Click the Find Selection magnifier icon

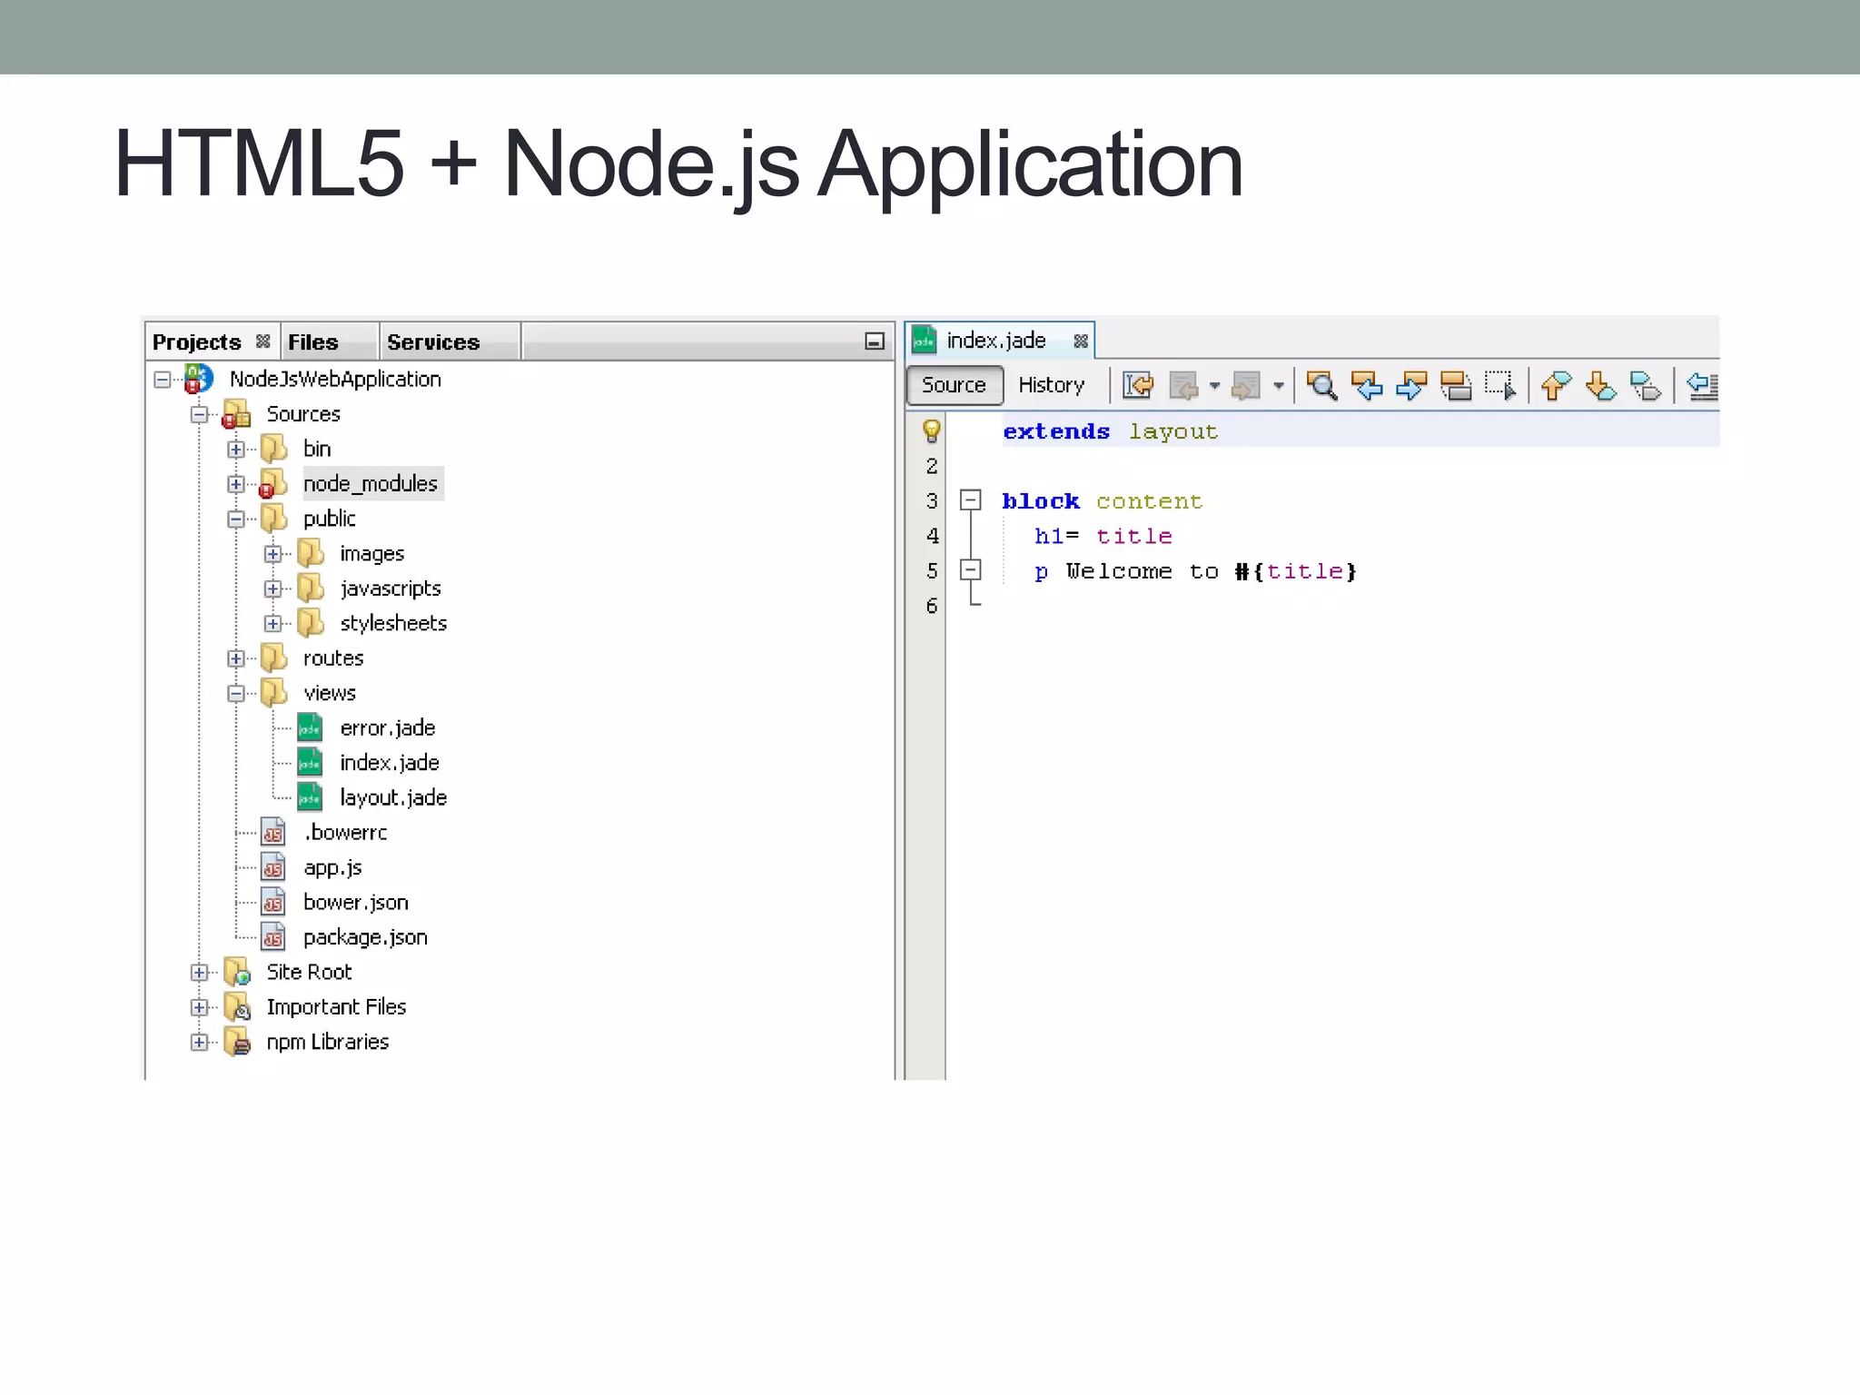(x=1321, y=386)
